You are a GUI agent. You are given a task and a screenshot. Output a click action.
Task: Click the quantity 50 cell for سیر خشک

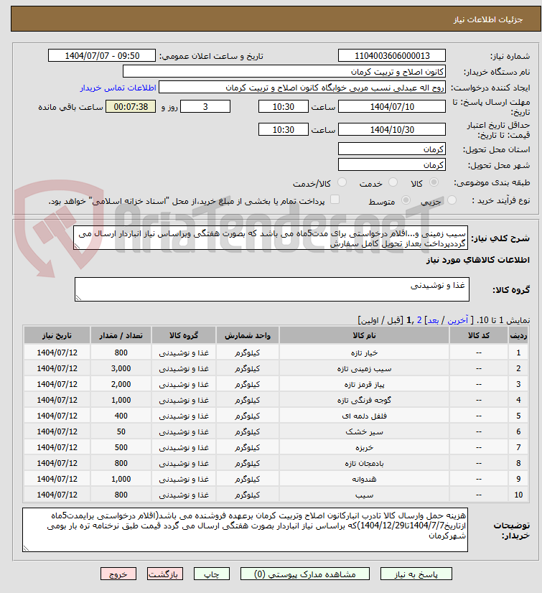121,431
